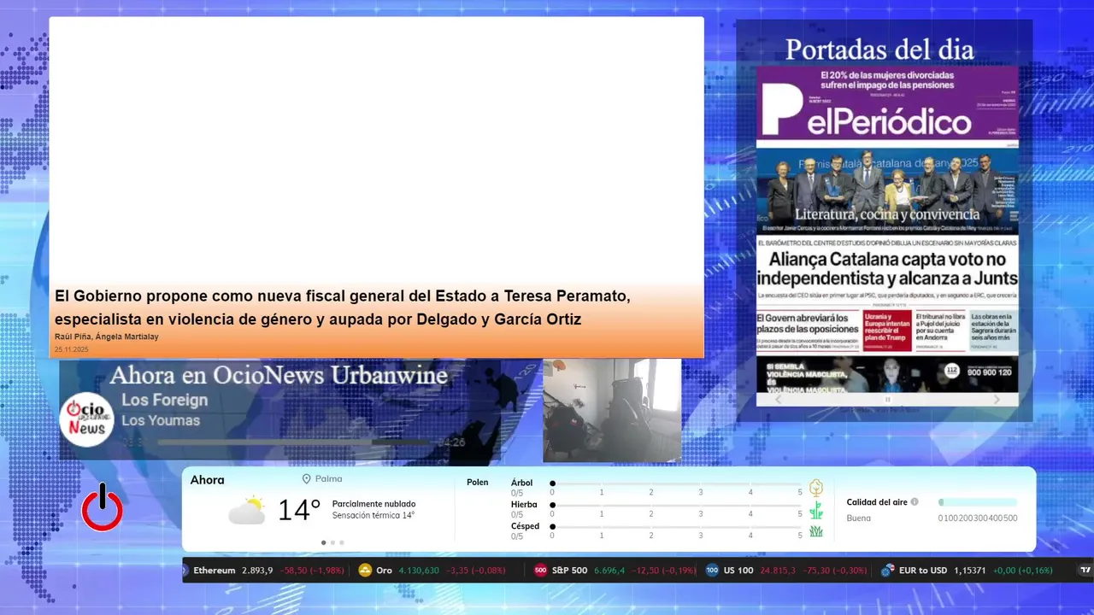Open Ethereum quote in the ticker
Viewport: 1094px width, 615px height.
[264, 571]
